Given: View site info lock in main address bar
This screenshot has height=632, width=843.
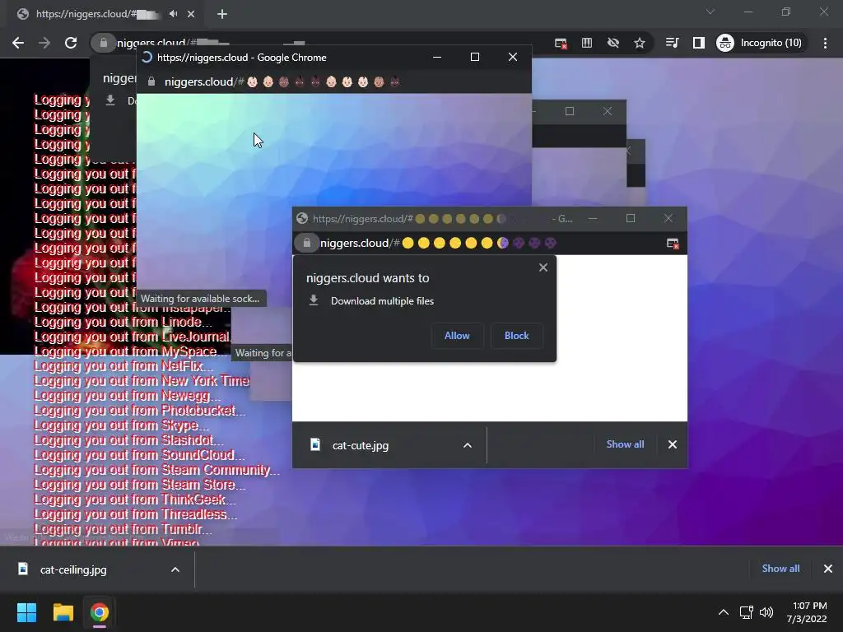Looking at the screenshot, I should point(103,43).
